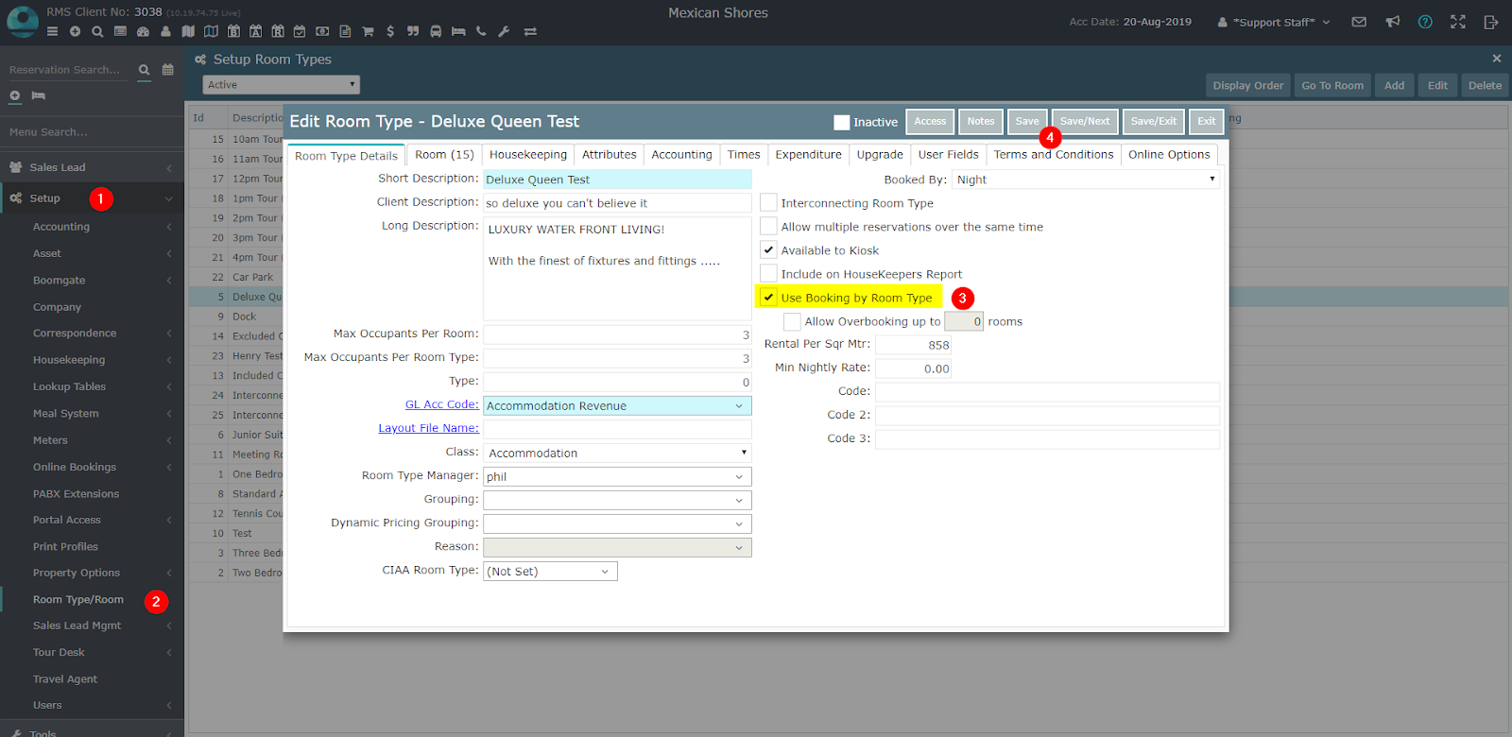Click the dollar sign icon
The width and height of the screenshot is (1512, 737).
click(x=390, y=31)
